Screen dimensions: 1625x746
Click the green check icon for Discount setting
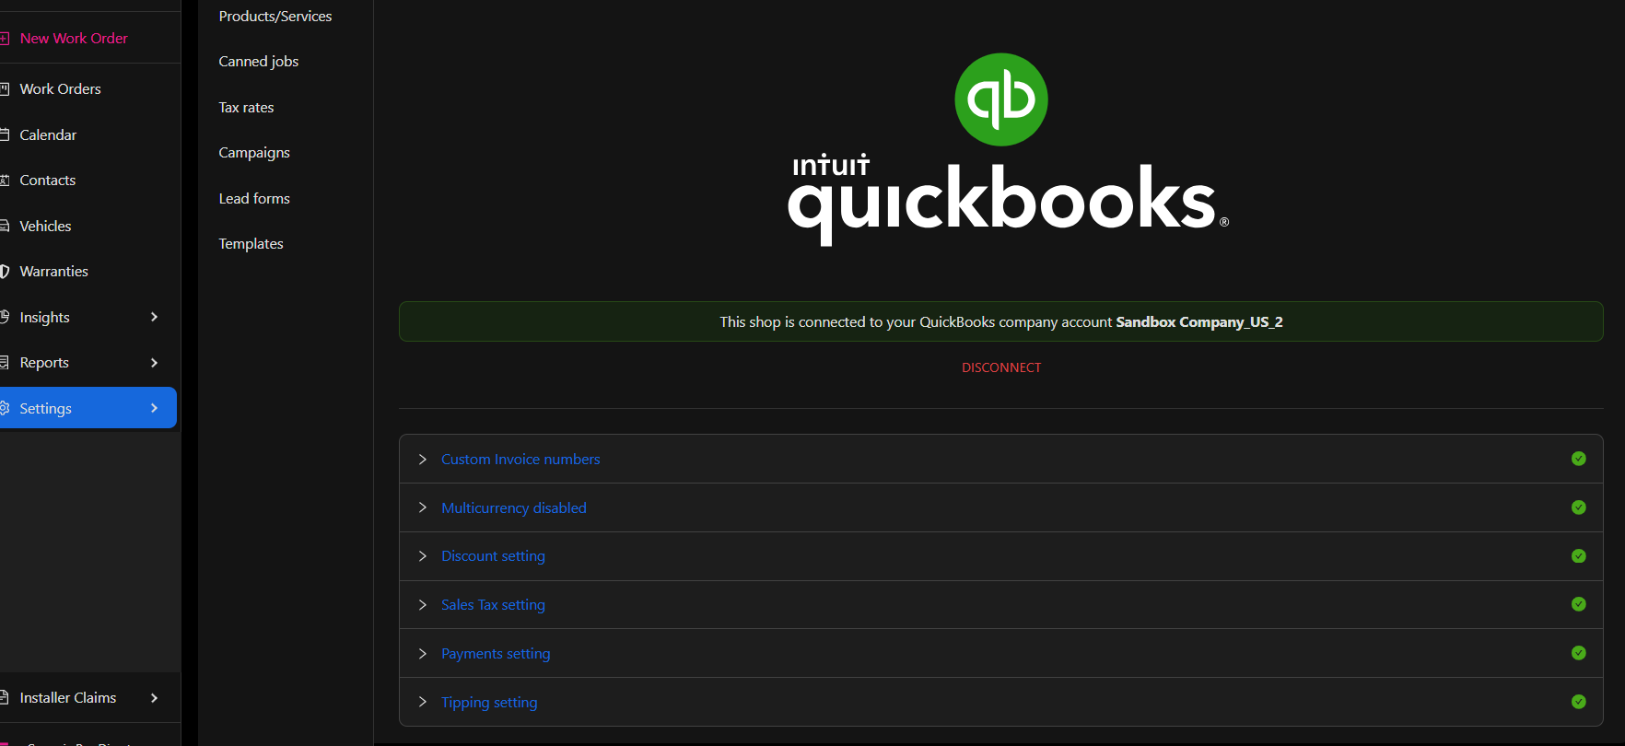[1578, 556]
